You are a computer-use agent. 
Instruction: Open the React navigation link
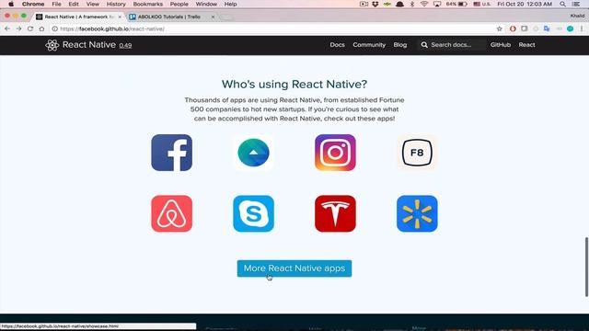pyautogui.click(x=526, y=45)
